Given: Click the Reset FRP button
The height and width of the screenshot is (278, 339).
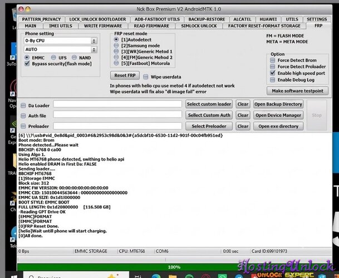Looking at the screenshot, I should (125, 76).
